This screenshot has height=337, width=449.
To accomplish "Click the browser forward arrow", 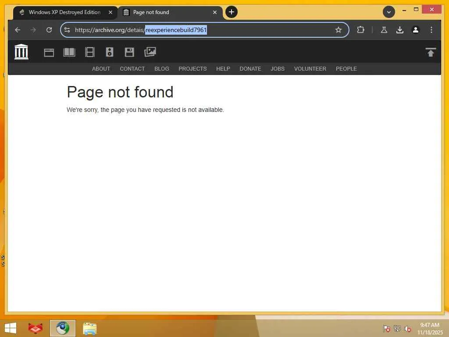I will pyautogui.click(x=33, y=30).
